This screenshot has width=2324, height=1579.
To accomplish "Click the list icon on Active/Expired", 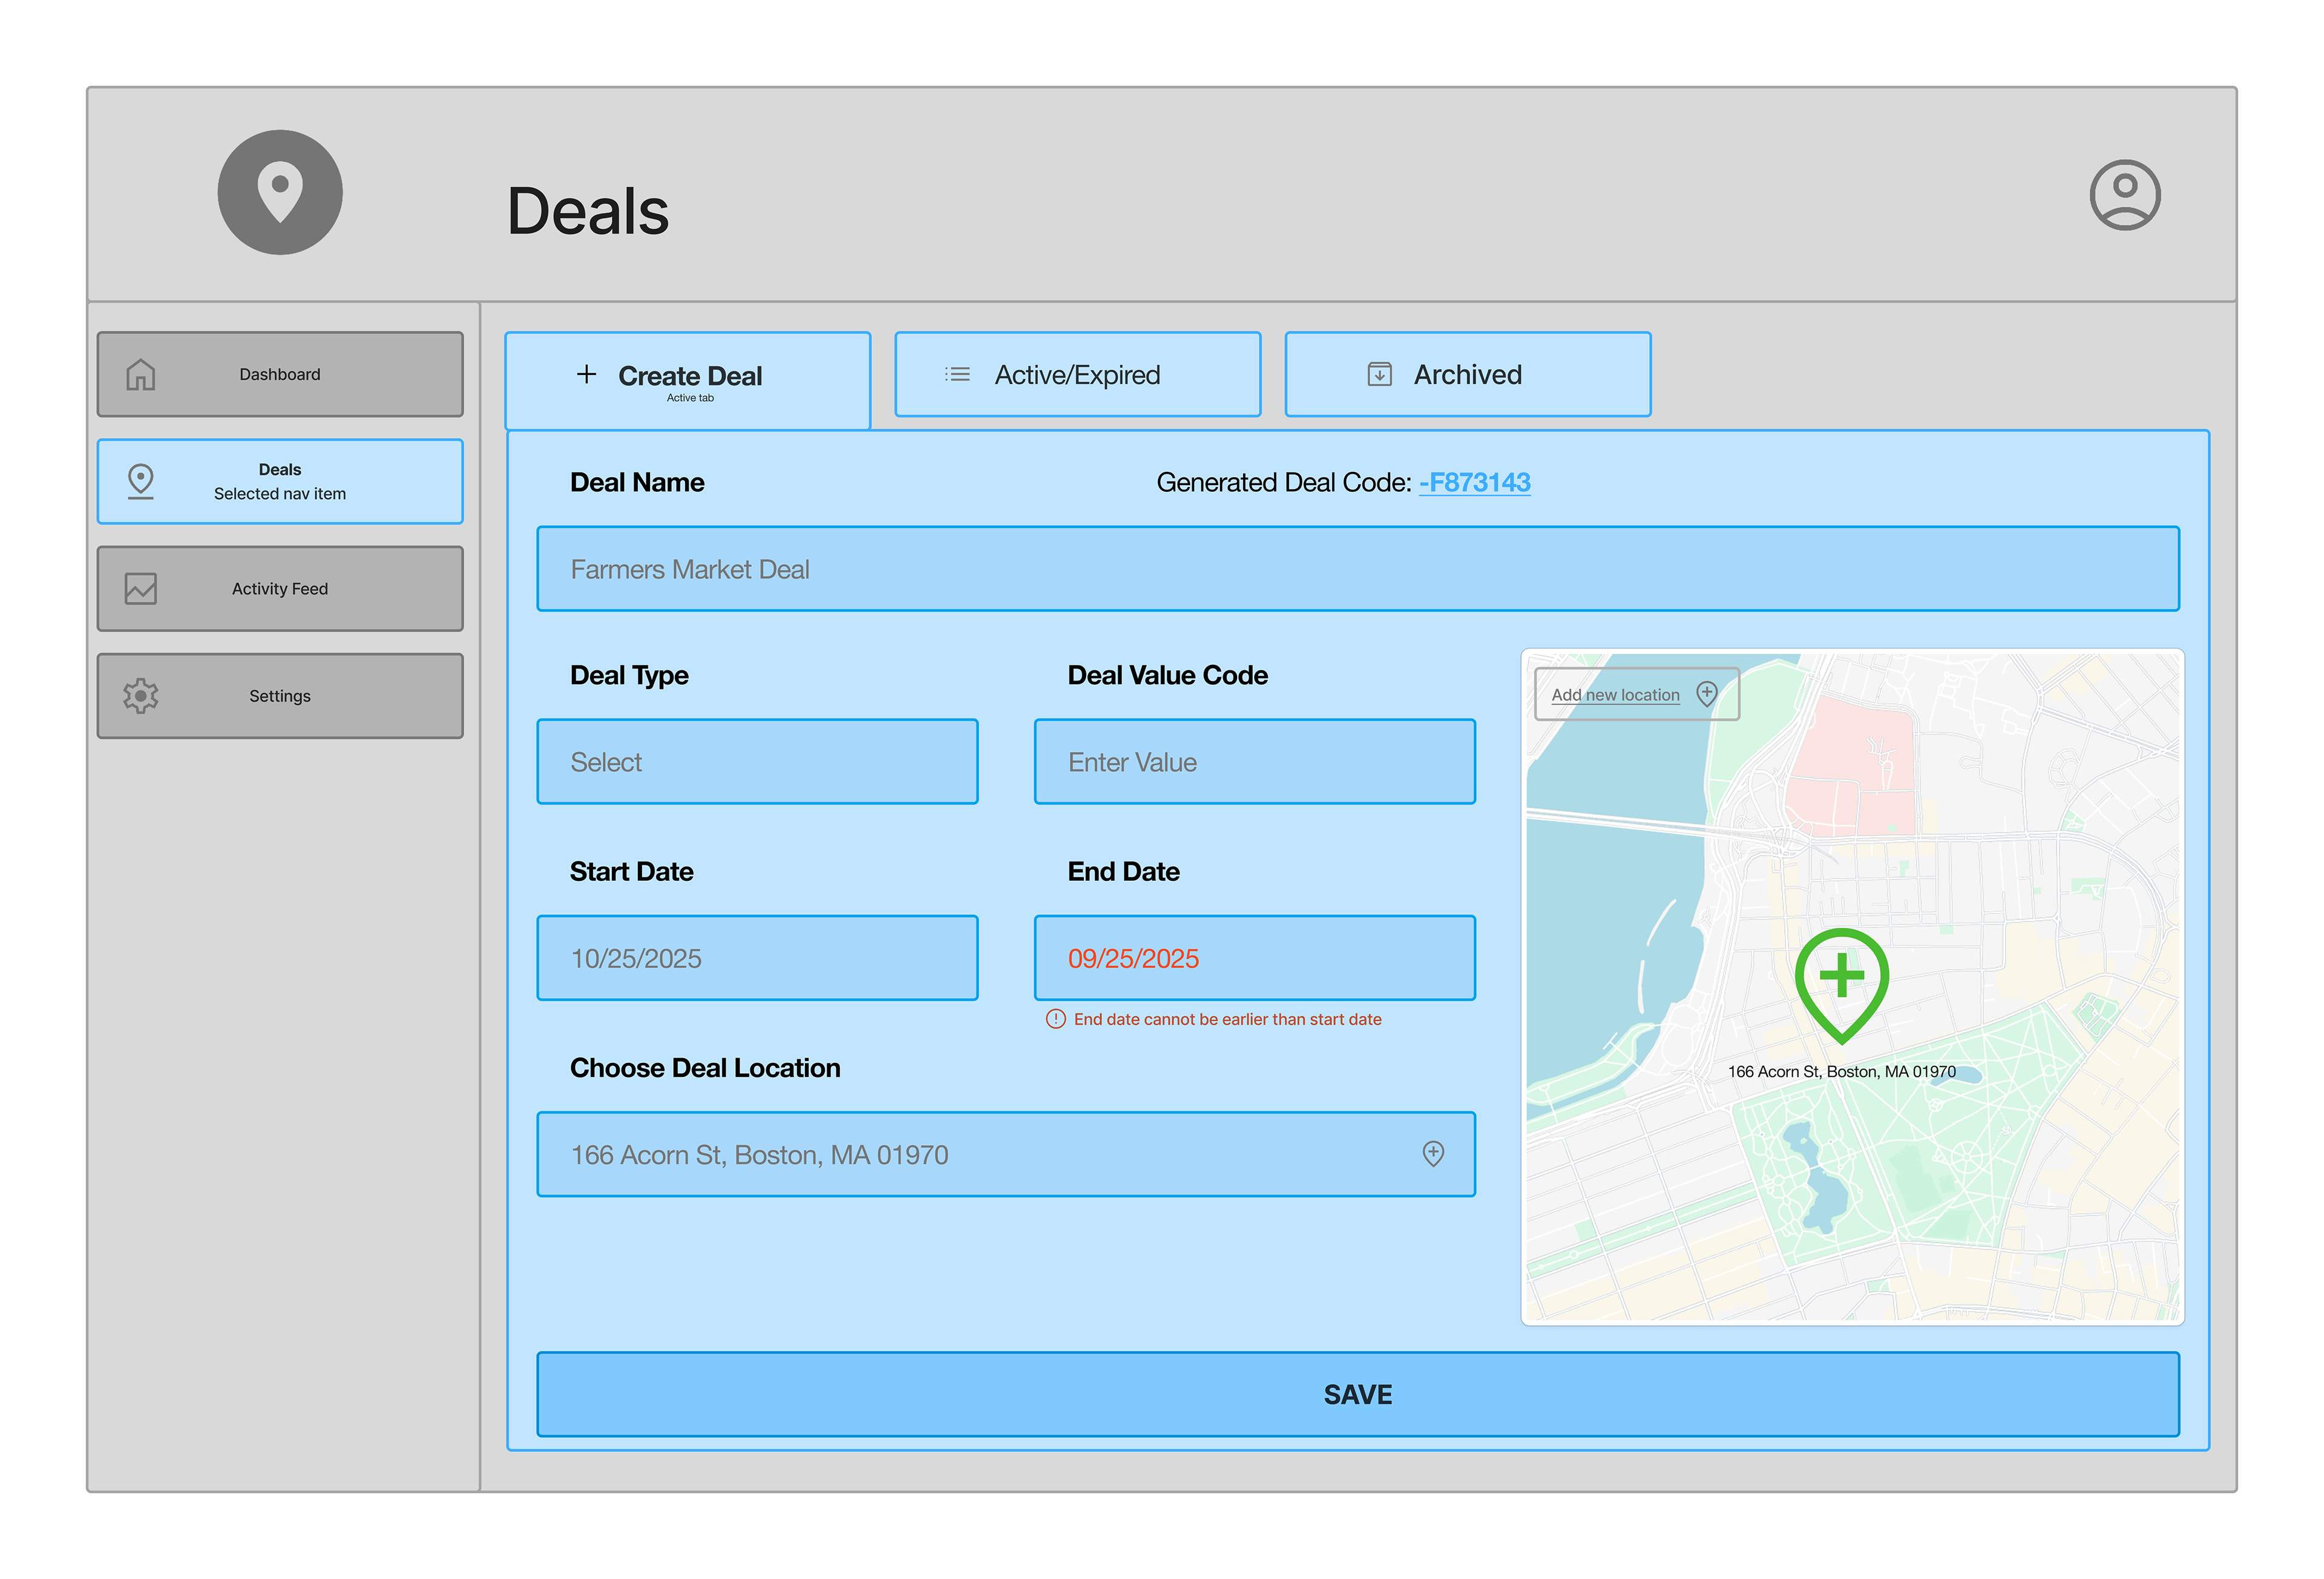I will click(x=957, y=374).
